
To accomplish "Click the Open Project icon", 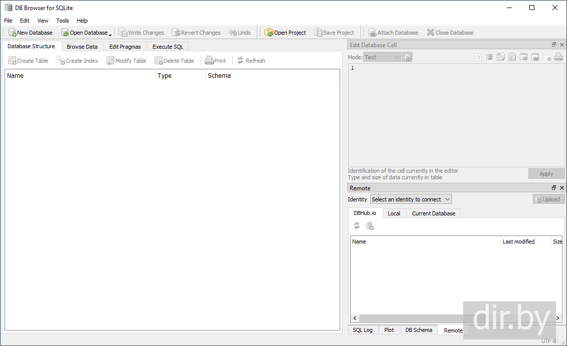I will [269, 33].
